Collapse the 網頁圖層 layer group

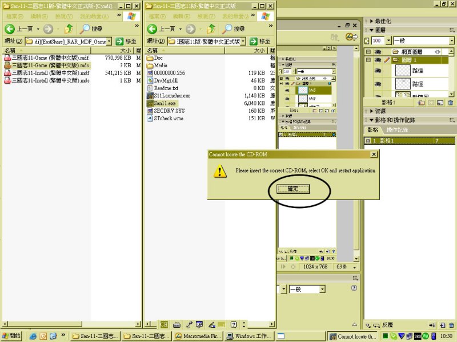tap(368, 52)
